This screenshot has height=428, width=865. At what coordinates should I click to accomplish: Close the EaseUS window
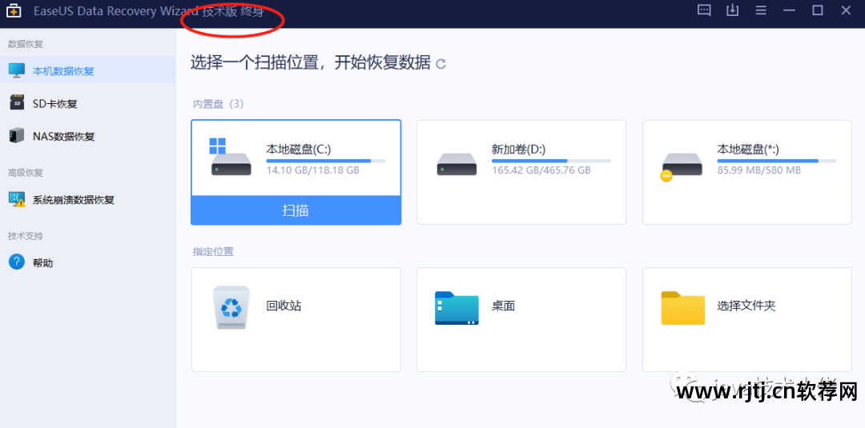pyautogui.click(x=846, y=10)
